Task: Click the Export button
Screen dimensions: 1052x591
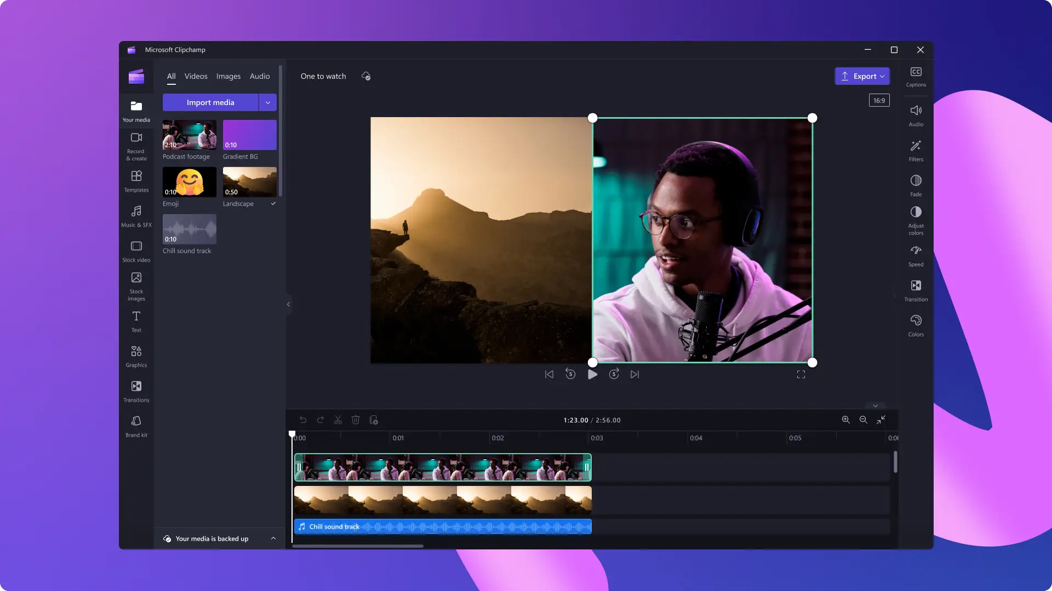Action: pyautogui.click(x=862, y=76)
